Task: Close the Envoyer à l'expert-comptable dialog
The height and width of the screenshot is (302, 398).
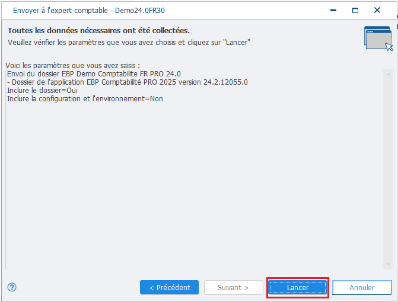Action: click(377, 11)
